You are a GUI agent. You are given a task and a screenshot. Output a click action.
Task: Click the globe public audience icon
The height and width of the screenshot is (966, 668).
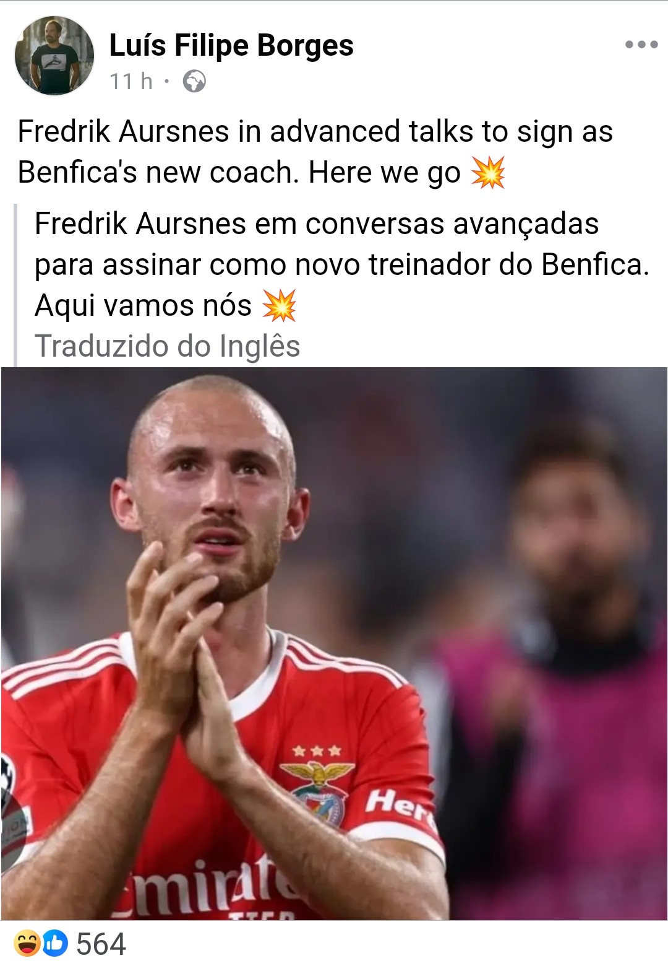[194, 81]
